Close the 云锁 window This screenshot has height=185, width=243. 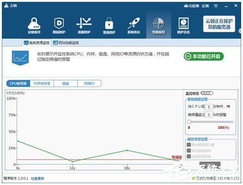coord(236,6)
